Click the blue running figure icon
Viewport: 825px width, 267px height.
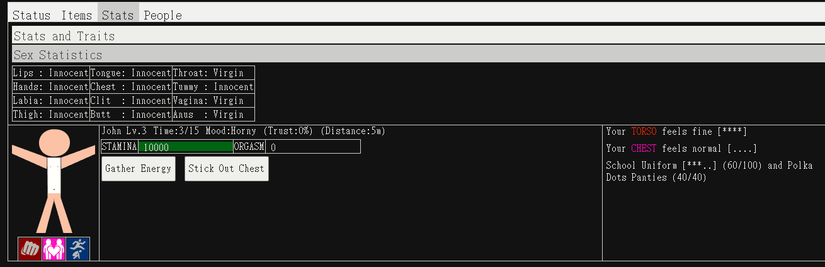click(x=78, y=249)
